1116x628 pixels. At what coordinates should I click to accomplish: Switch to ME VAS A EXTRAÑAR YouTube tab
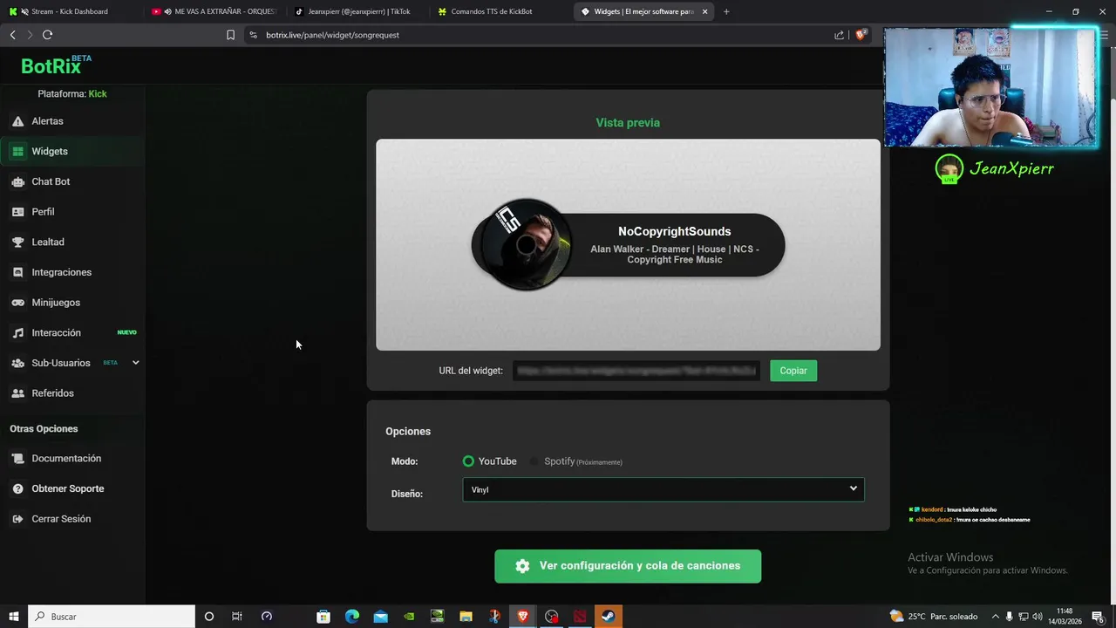coord(213,11)
